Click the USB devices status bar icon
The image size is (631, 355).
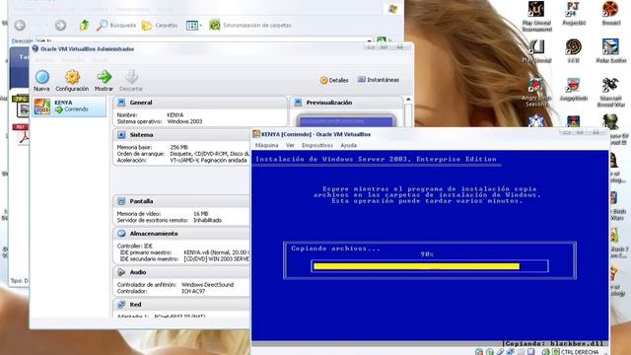[500, 352]
